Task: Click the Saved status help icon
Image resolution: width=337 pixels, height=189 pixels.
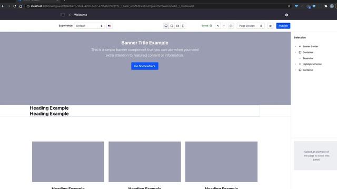Action: [211, 26]
